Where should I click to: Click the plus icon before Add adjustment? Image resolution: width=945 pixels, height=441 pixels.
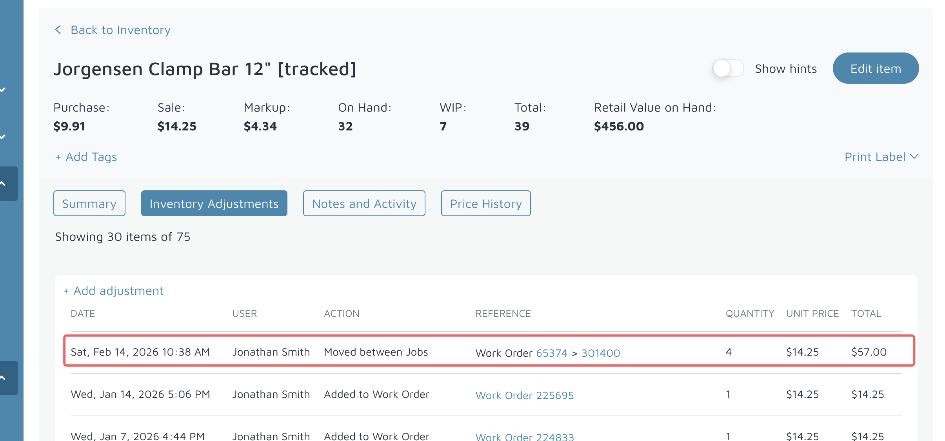(x=66, y=291)
